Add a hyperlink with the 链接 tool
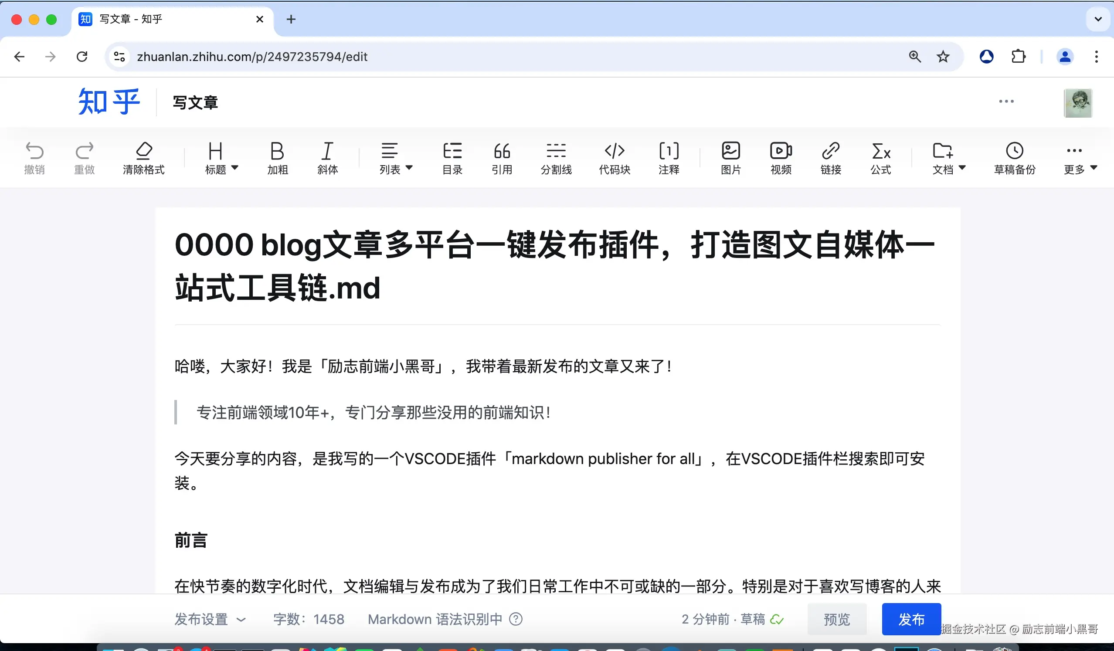The height and width of the screenshot is (651, 1114). pyautogui.click(x=830, y=158)
